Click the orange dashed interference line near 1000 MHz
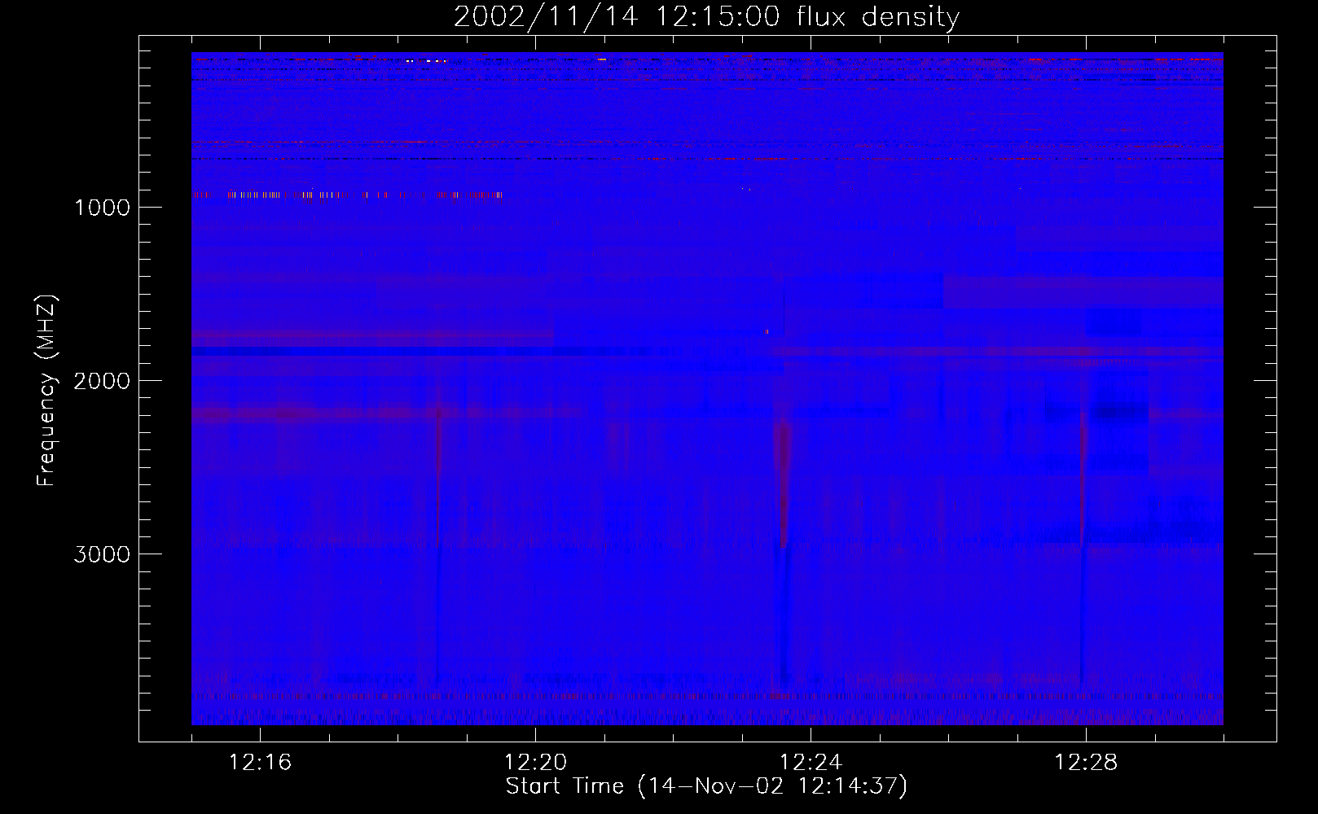This screenshot has width=1318, height=814. pyautogui.click(x=348, y=195)
